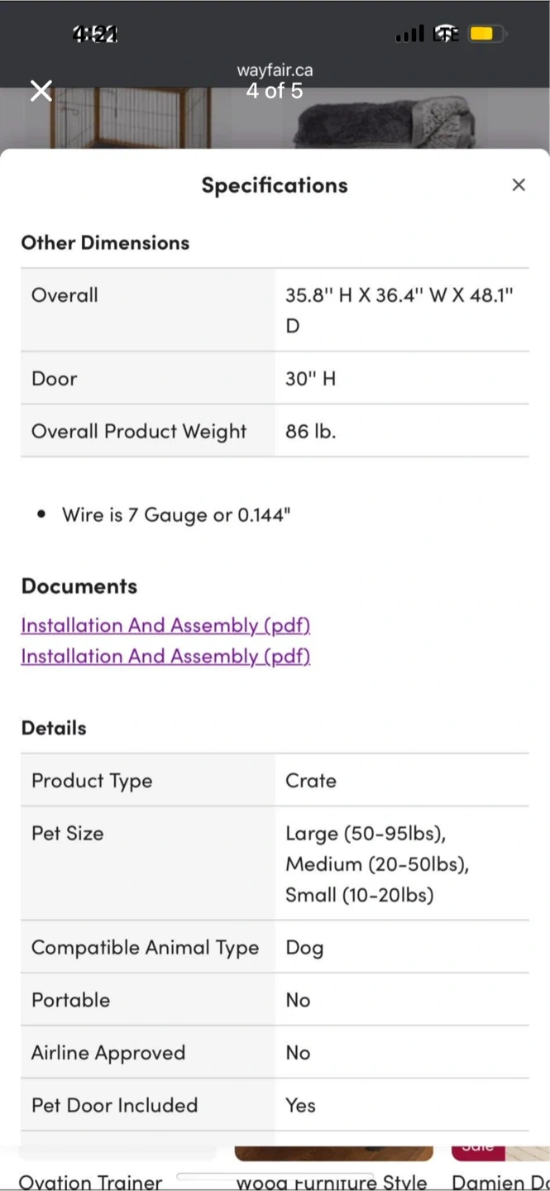550x1191 pixels.
Task: Tap the Pet Size row label
Action: click(68, 833)
